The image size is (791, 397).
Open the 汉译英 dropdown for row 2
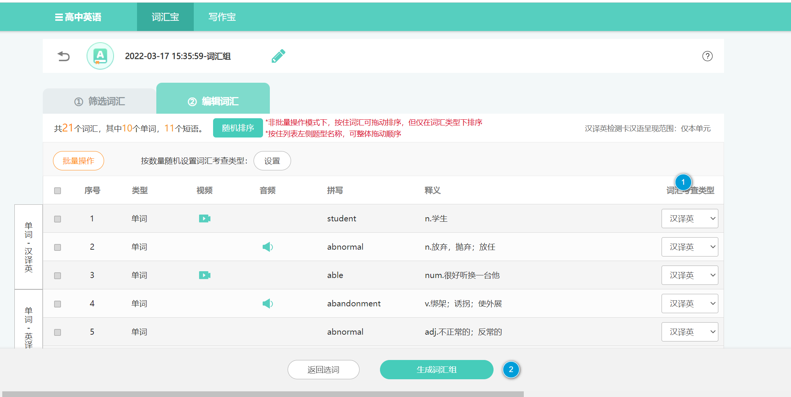690,247
